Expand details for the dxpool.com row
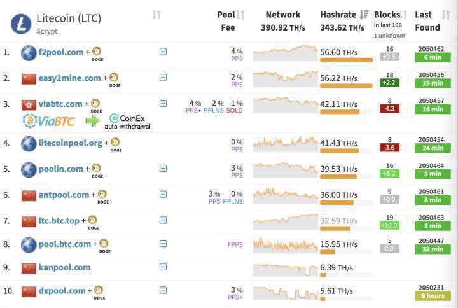 pyautogui.click(x=163, y=290)
